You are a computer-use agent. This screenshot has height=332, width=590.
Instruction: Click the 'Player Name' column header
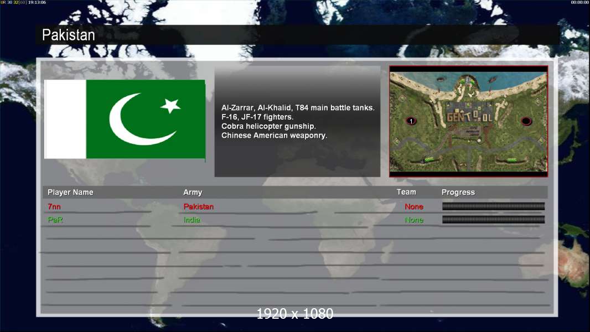click(x=70, y=192)
